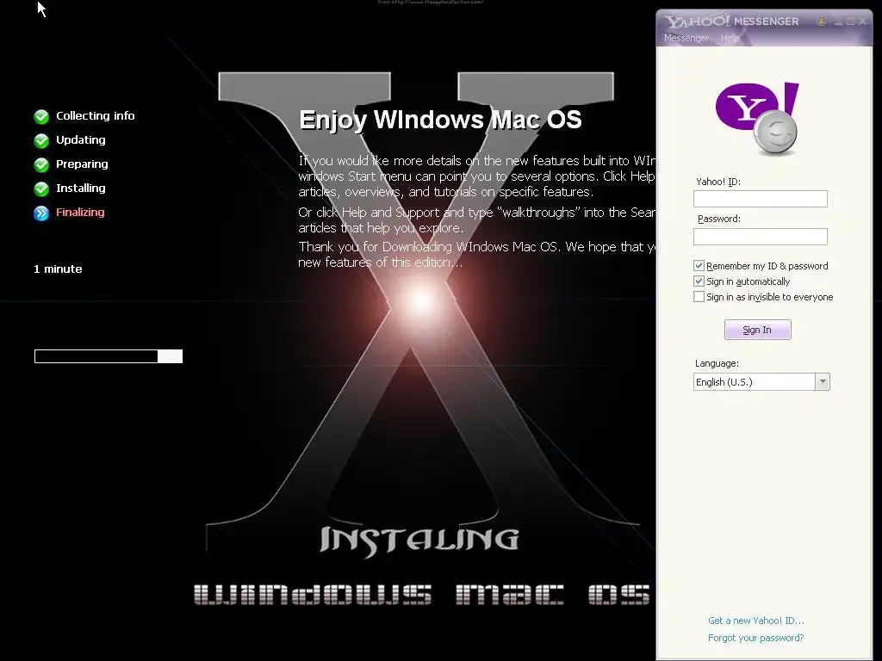Viewport: 882px width, 661px height.
Task: Click the "1 minute" remaining time text
Action: [x=58, y=269]
